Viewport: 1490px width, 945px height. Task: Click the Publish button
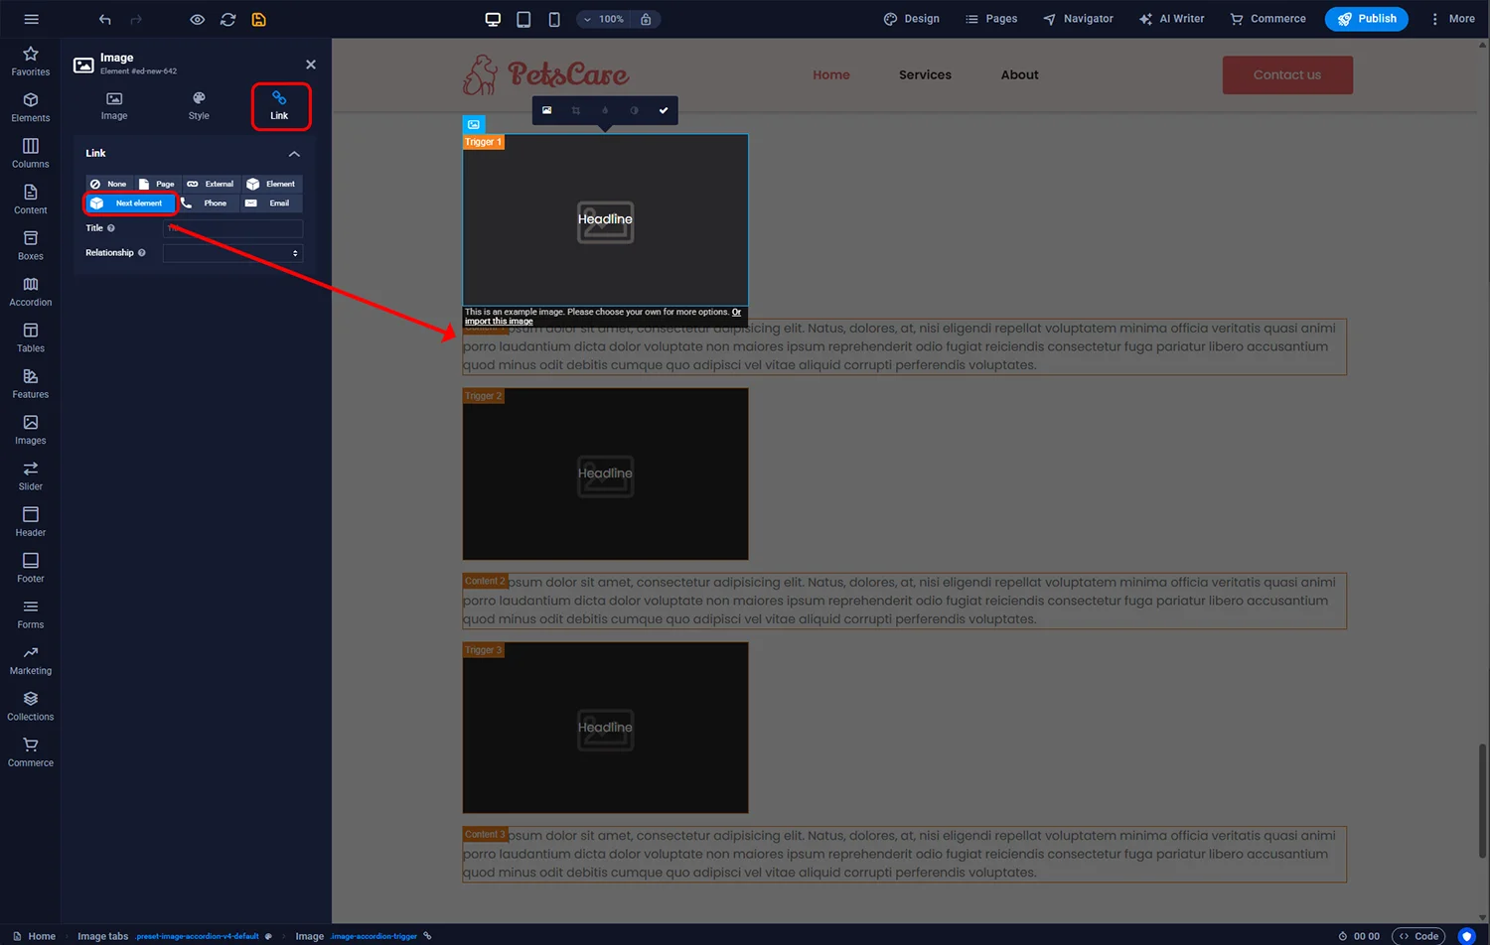coord(1366,19)
